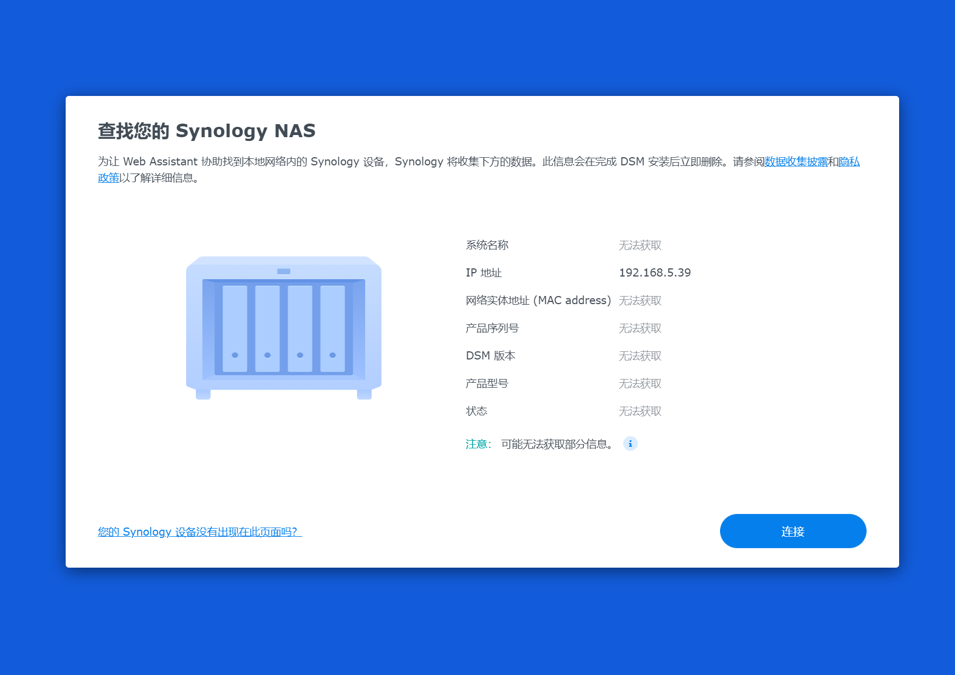Click the 无法获取 value for 状态
Viewport: 955px width, 675px height.
point(640,411)
